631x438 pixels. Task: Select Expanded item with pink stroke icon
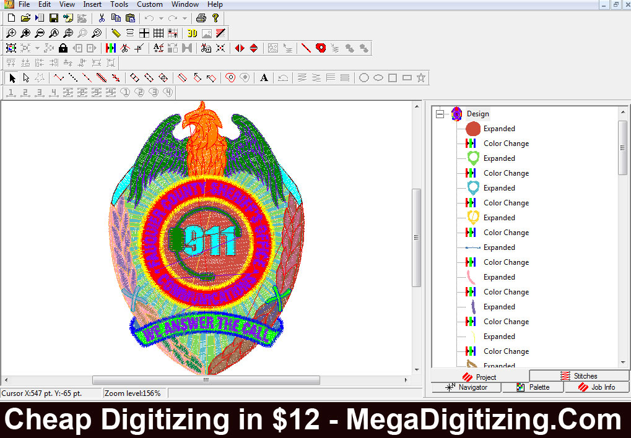click(x=499, y=277)
